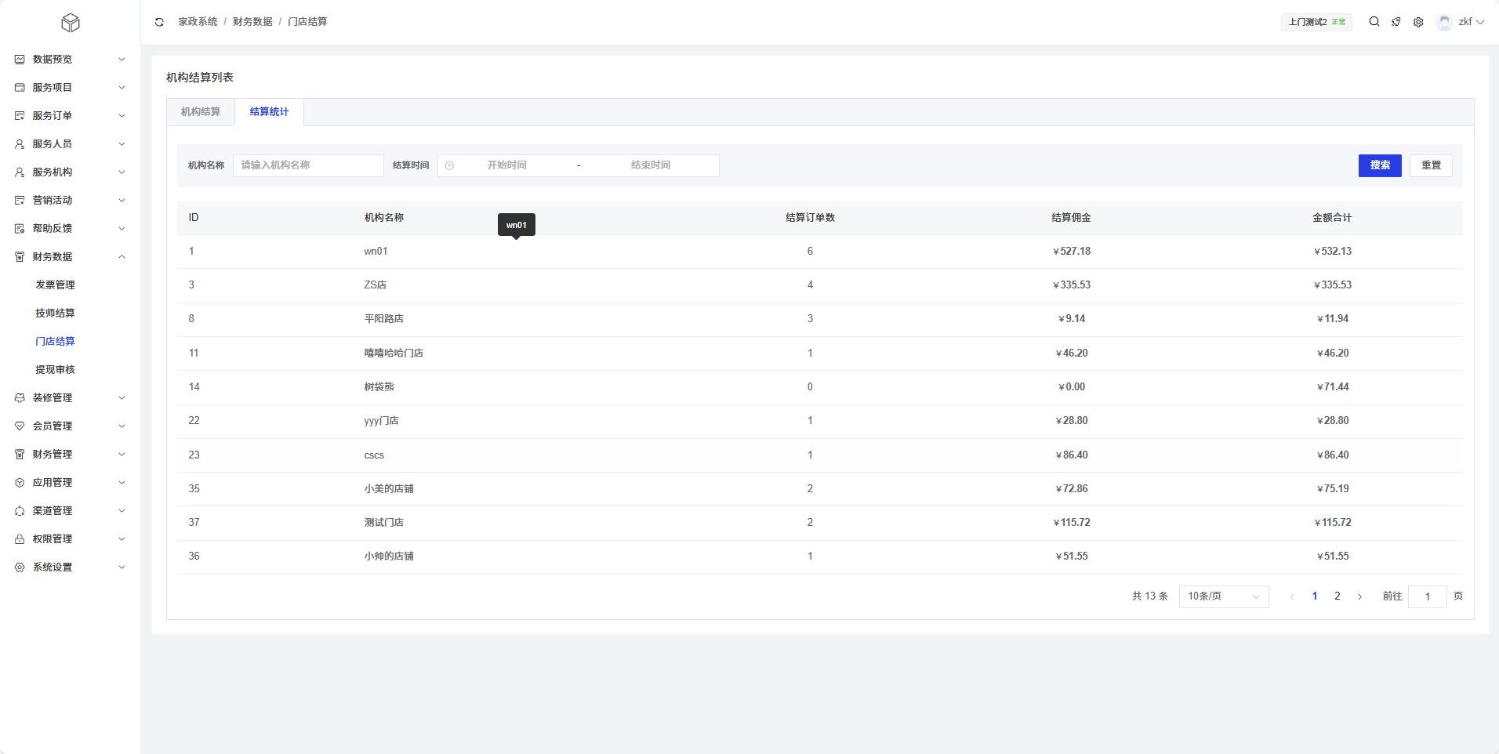Open the settings gear in header
1499x754 pixels.
click(x=1418, y=22)
